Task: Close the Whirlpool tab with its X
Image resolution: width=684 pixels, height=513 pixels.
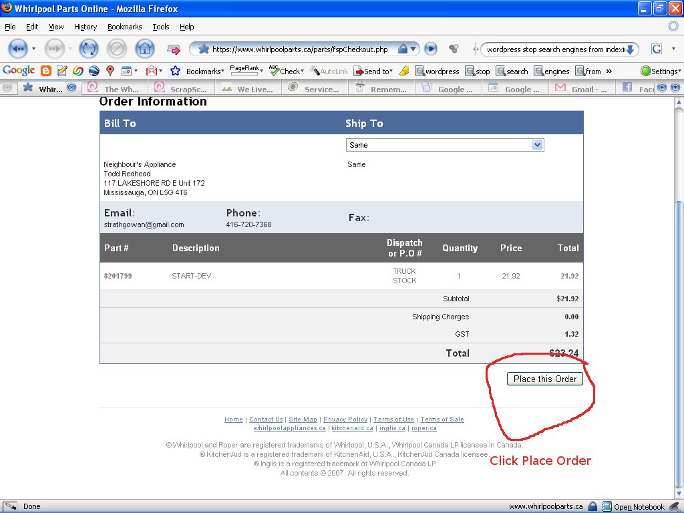Action: tap(71, 88)
